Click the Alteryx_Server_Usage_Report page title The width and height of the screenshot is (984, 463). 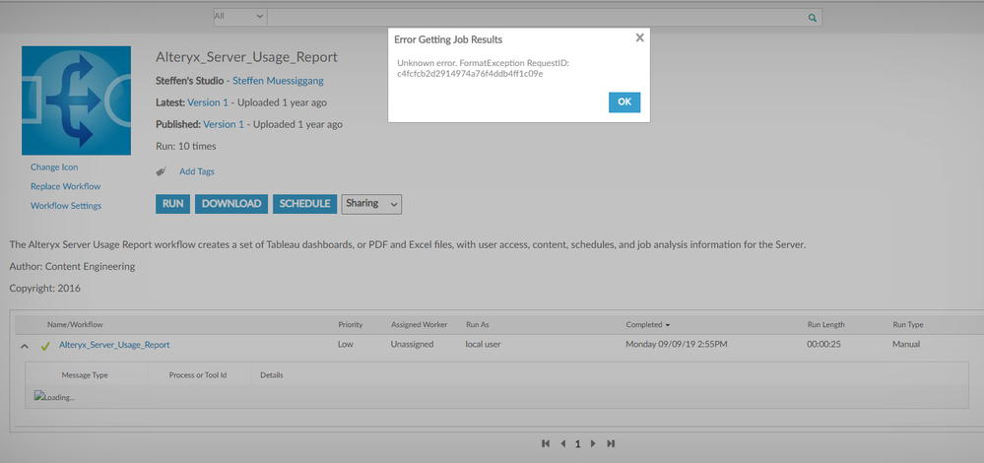point(246,57)
